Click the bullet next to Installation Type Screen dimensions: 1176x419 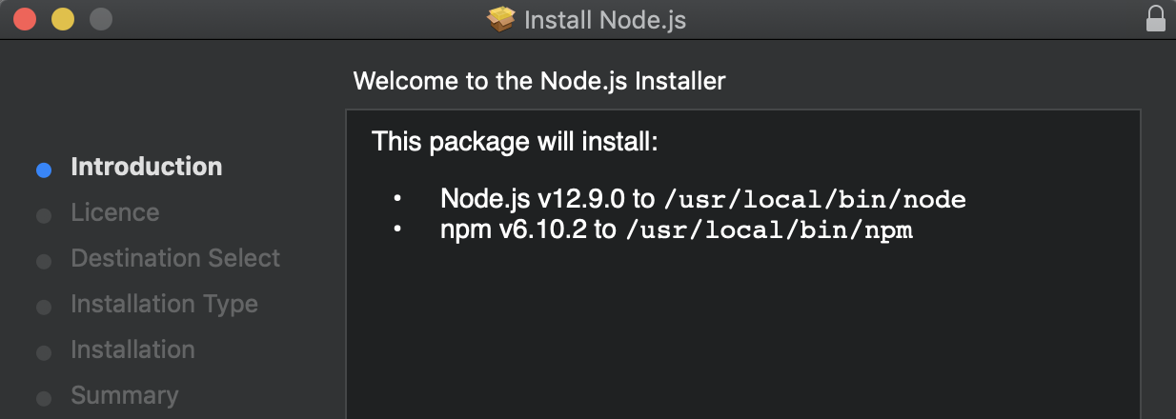coord(43,308)
